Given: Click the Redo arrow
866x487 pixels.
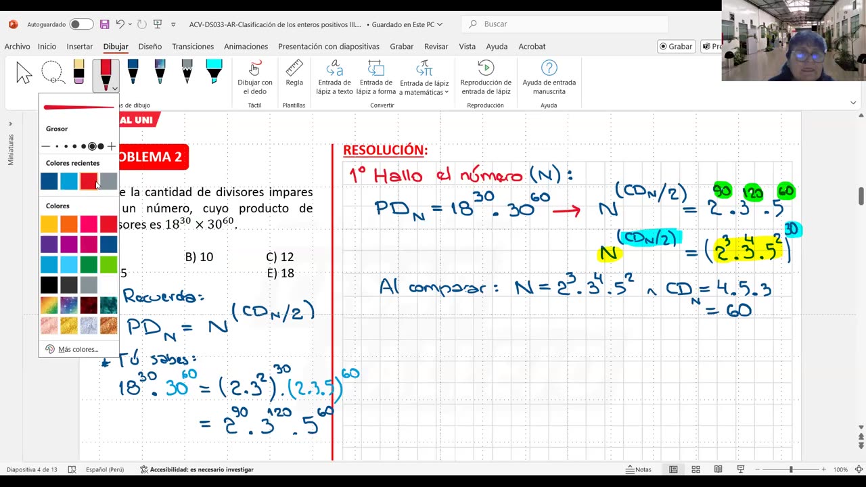Looking at the screenshot, I should 141,24.
